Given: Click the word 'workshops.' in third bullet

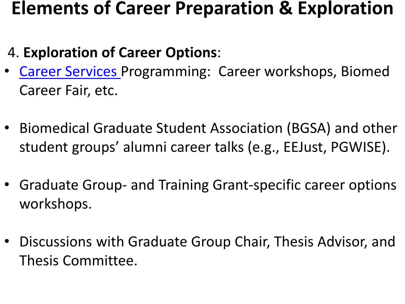Looking at the screenshot, I should (55, 204).
